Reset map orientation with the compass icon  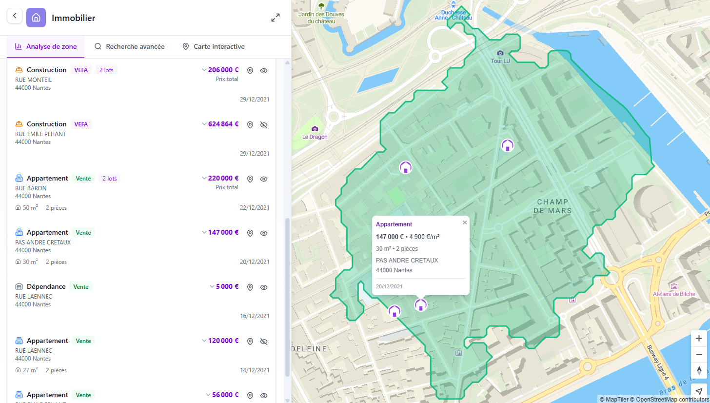click(699, 371)
